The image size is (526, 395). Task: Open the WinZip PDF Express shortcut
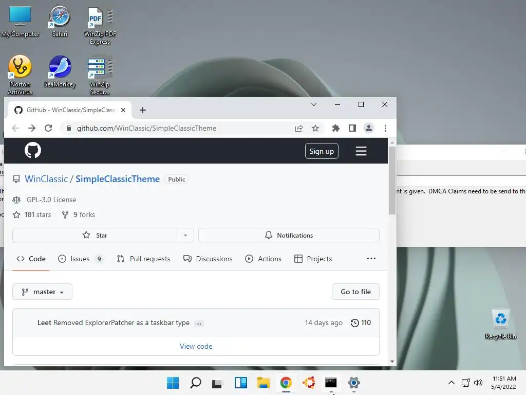pos(100,25)
